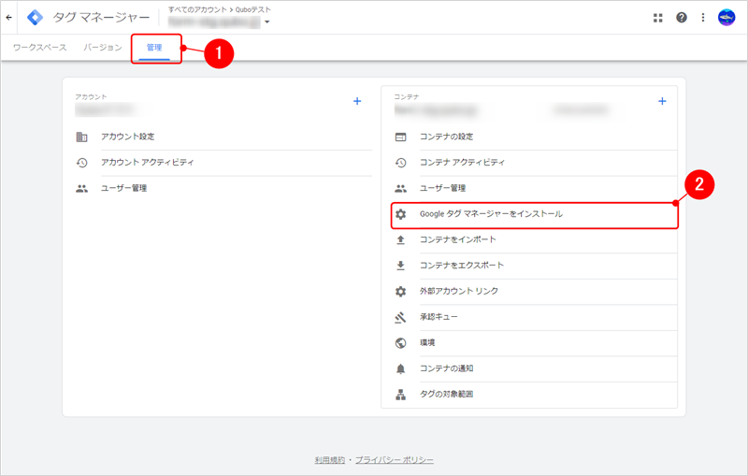
Task: Switch to the バージョン tab
Action: [103, 48]
